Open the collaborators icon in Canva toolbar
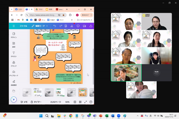179x119 pixels. coord(66,26)
